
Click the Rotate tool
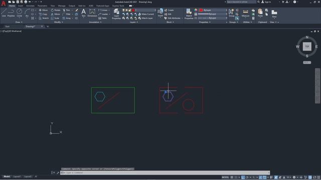[56, 10]
